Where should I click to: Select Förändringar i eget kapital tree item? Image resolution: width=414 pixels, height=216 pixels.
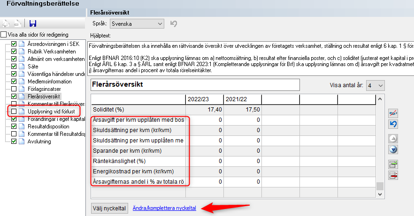pyautogui.click(x=56, y=119)
